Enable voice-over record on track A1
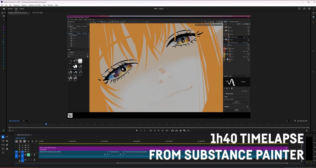This screenshot has height=168, width=316. pyautogui.click(x=34, y=155)
